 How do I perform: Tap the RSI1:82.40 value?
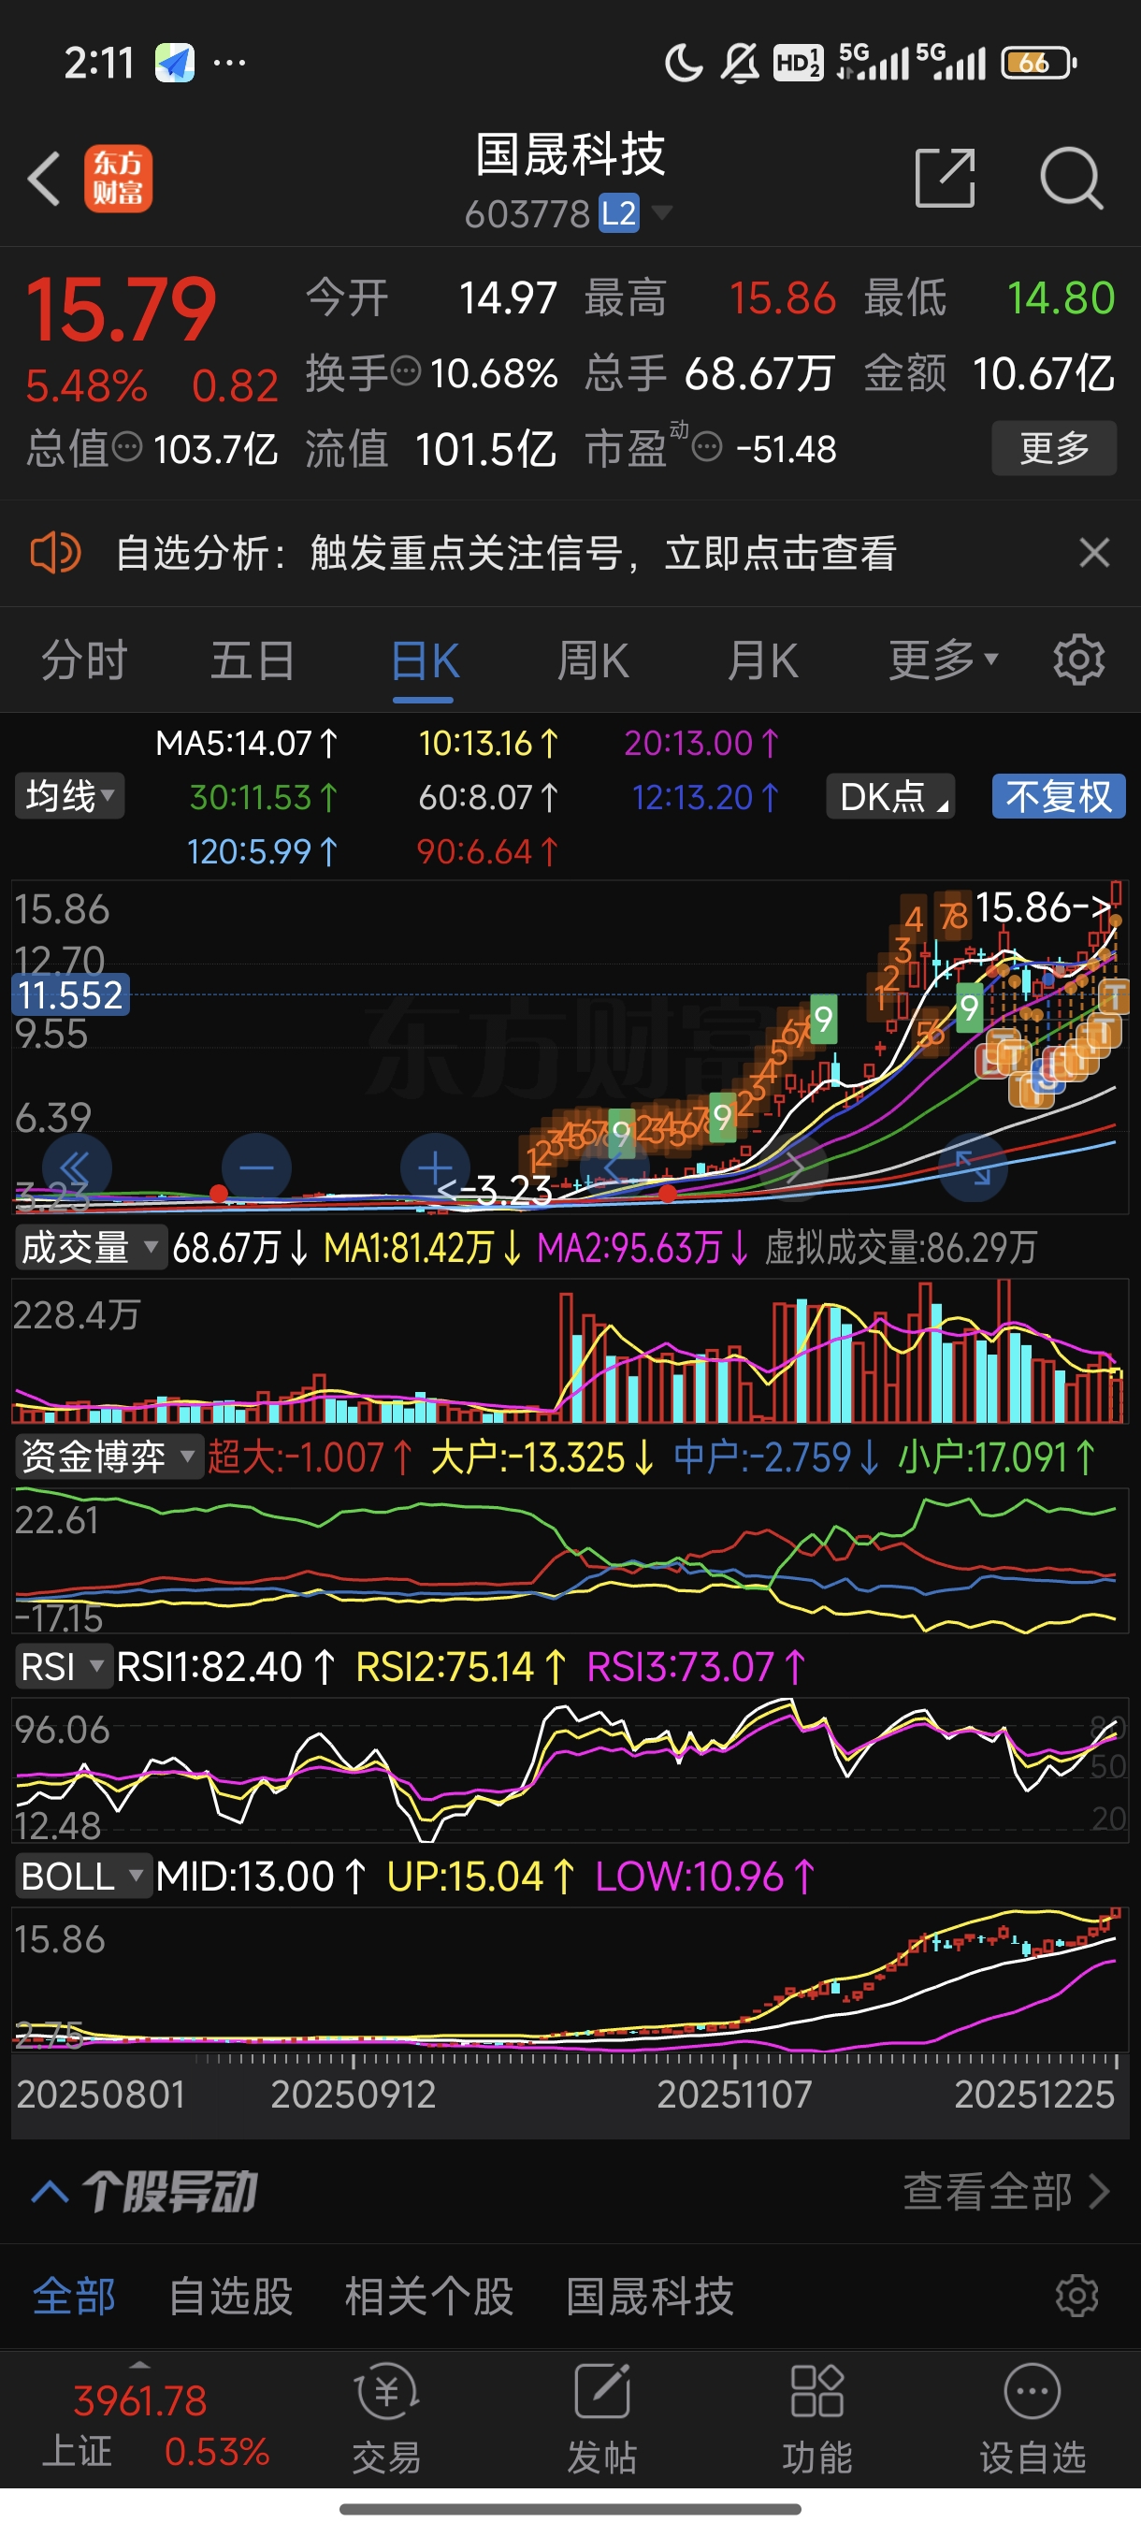pyautogui.click(x=226, y=1666)
